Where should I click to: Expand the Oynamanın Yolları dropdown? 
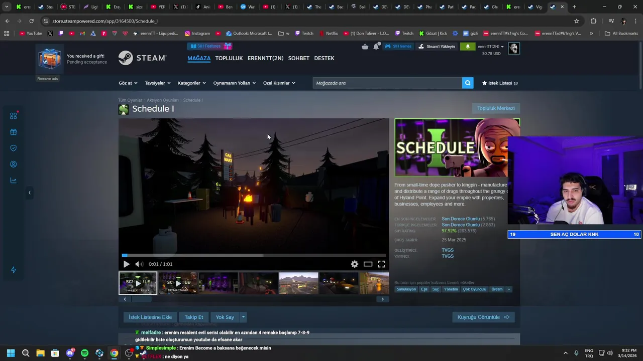[234, 83]
